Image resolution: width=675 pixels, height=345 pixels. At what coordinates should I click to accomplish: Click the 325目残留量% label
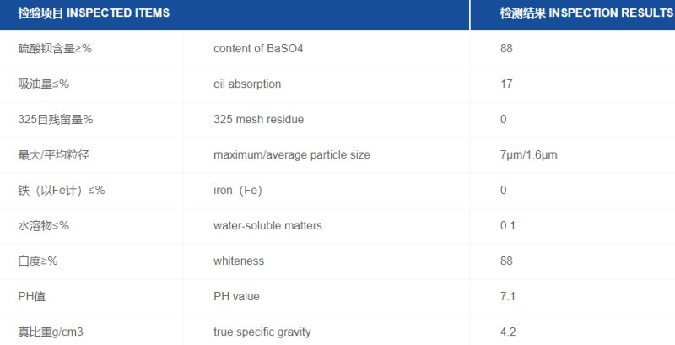point(56,120)
